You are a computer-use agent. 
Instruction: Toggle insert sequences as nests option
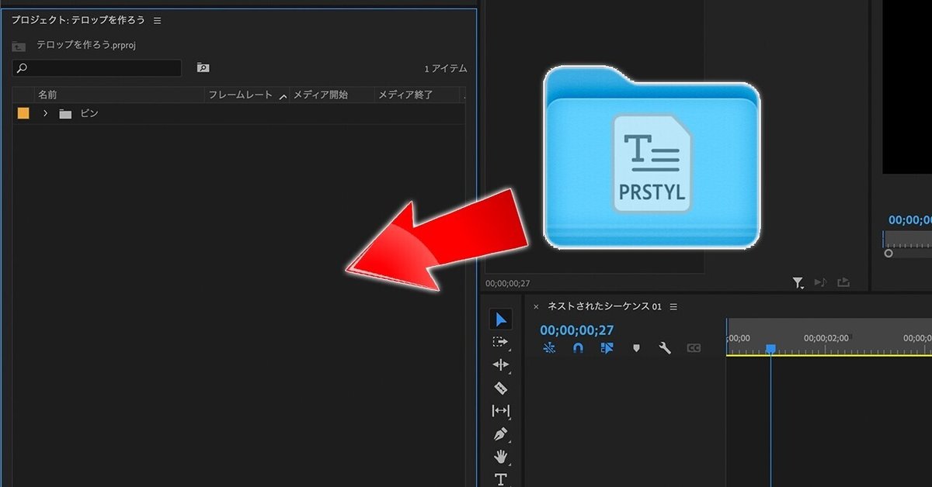pos(550,348)
